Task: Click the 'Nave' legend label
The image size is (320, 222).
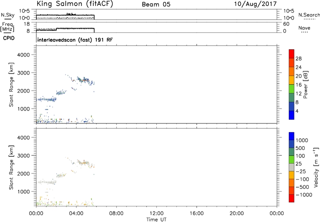Action: [x=304, y=28]
